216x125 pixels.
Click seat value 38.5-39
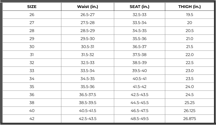[x=139, y=62]
